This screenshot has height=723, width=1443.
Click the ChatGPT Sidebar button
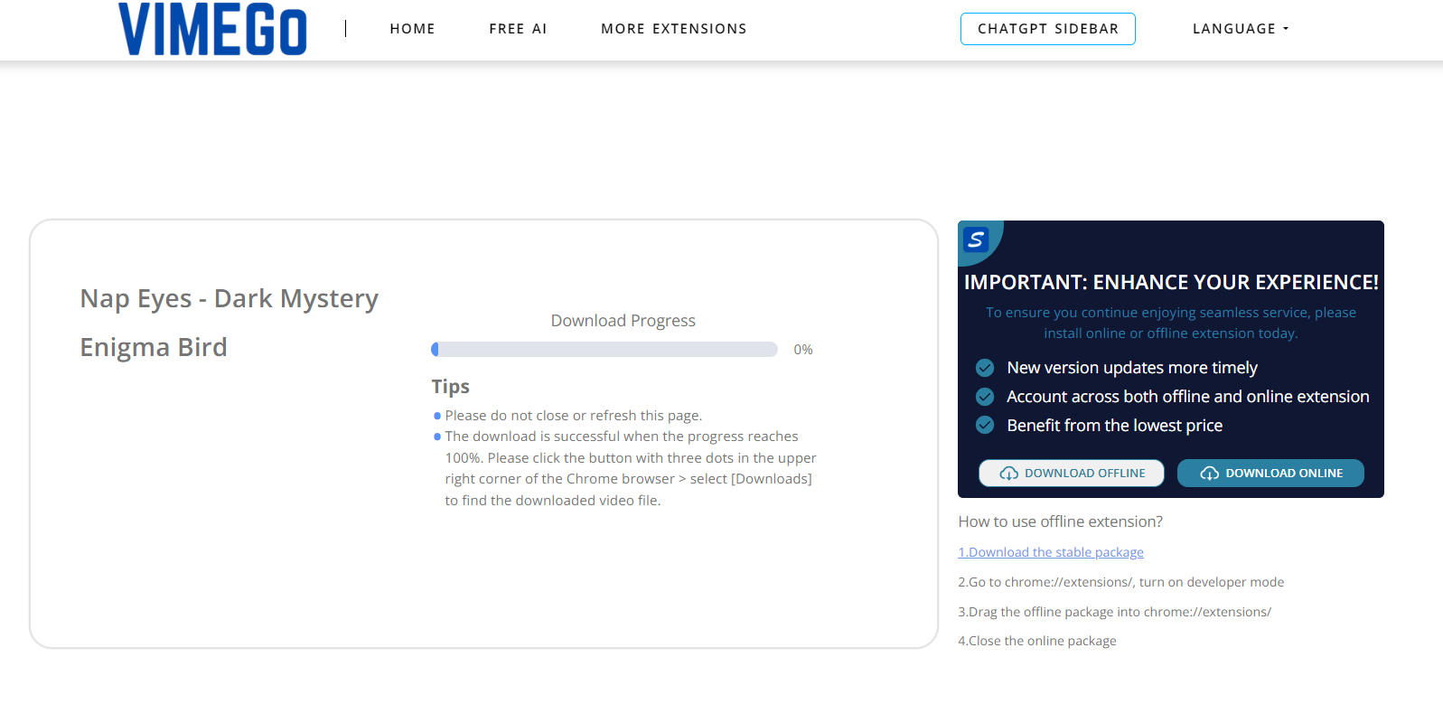coord(1048,29)
